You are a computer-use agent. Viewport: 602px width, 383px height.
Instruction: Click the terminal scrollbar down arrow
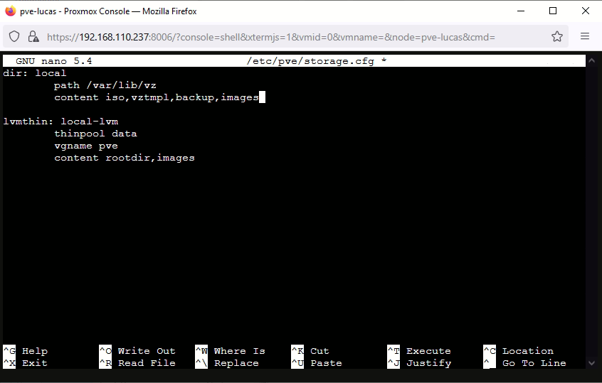point(592,362)
